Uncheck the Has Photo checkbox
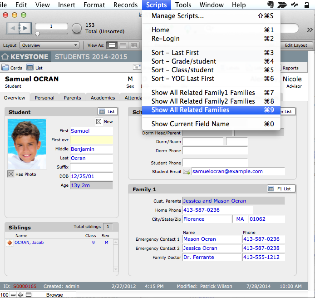315x298 pixels. point(11,174)
